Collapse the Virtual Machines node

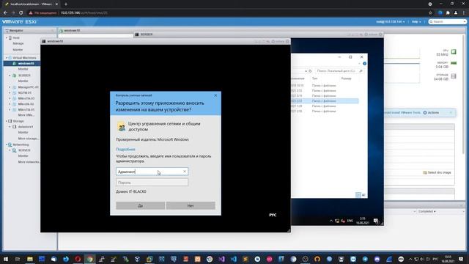pos(7,58)
